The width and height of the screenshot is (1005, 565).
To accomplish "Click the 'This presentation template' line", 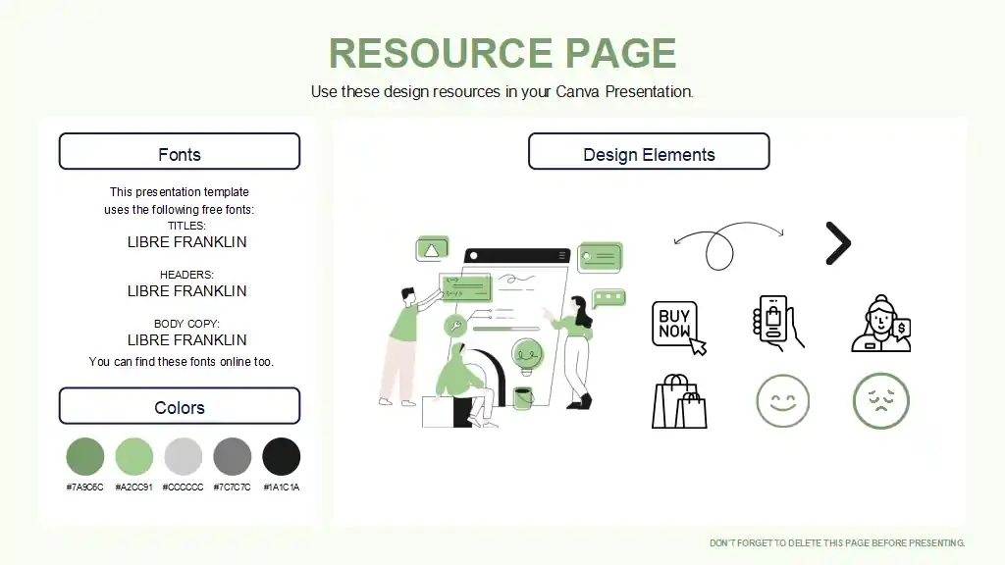I will click(x=179, y=192).
